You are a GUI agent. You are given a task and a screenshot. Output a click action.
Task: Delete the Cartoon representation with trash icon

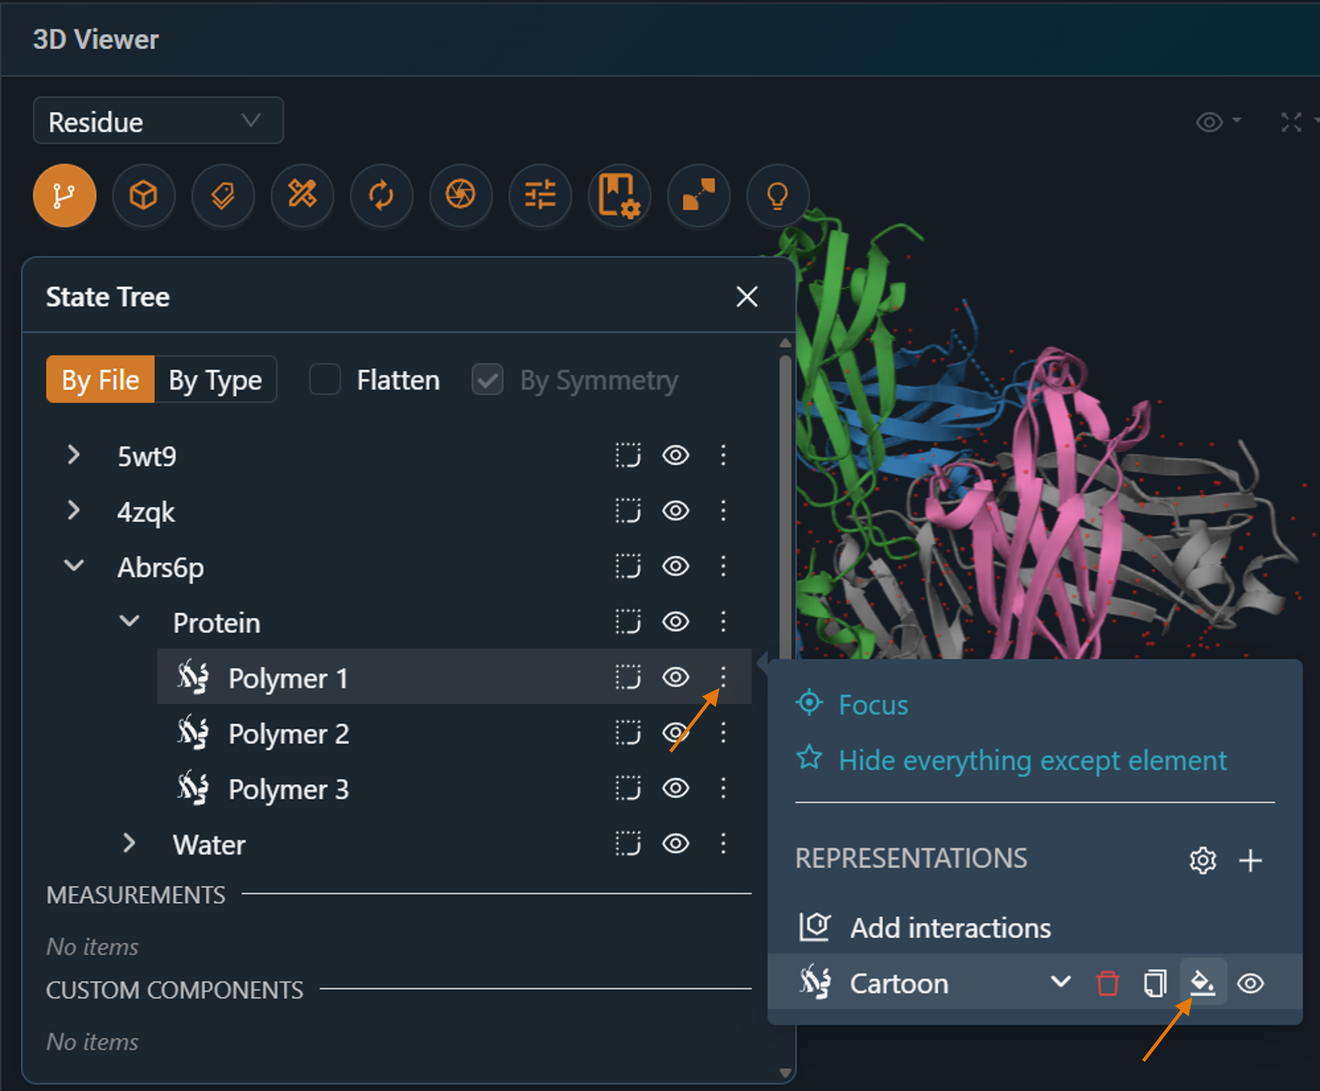(1107, 983)
